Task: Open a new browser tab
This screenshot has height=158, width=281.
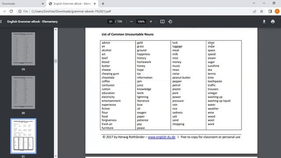Action: [x=103, y=4]
